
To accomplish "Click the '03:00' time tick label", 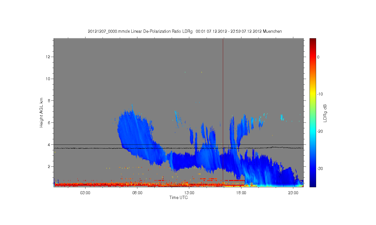I will coord(85,193).
